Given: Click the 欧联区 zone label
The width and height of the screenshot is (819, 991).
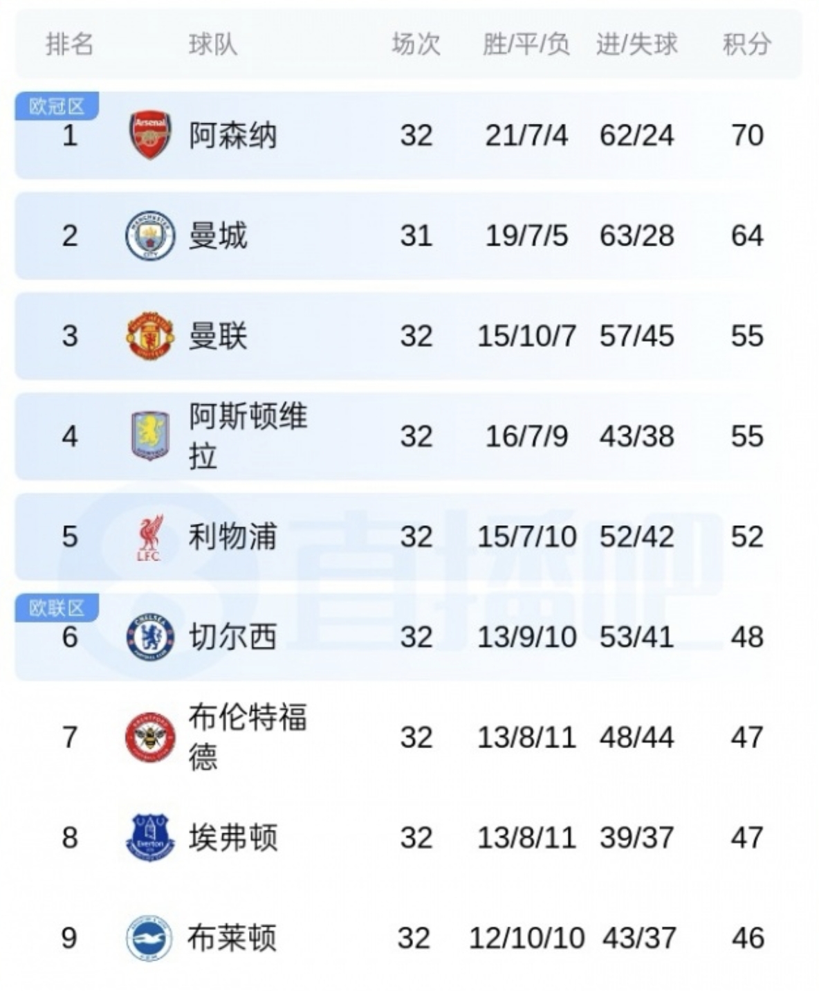Looking at the screenshot, I should [57, 608].
